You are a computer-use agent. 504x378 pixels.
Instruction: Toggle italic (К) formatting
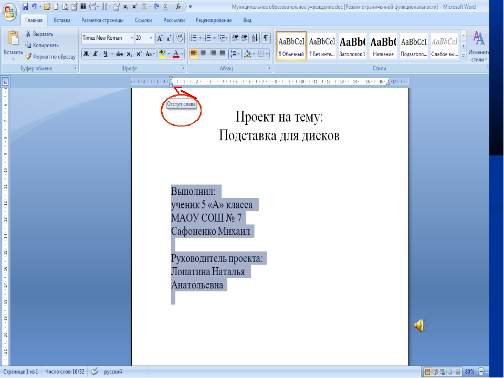(x=96, y=54)
